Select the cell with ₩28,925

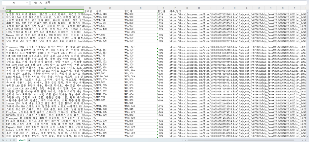[110, 41]
